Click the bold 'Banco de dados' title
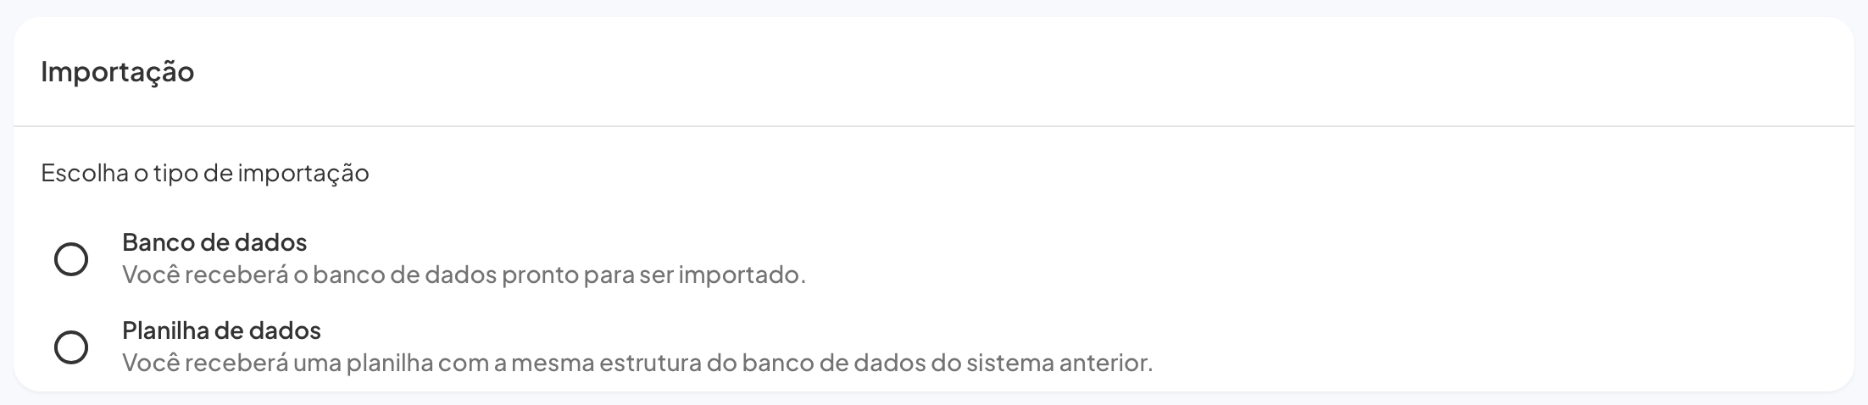Image resolution: width=1868 pixels, height=405 pixels. 214,242
